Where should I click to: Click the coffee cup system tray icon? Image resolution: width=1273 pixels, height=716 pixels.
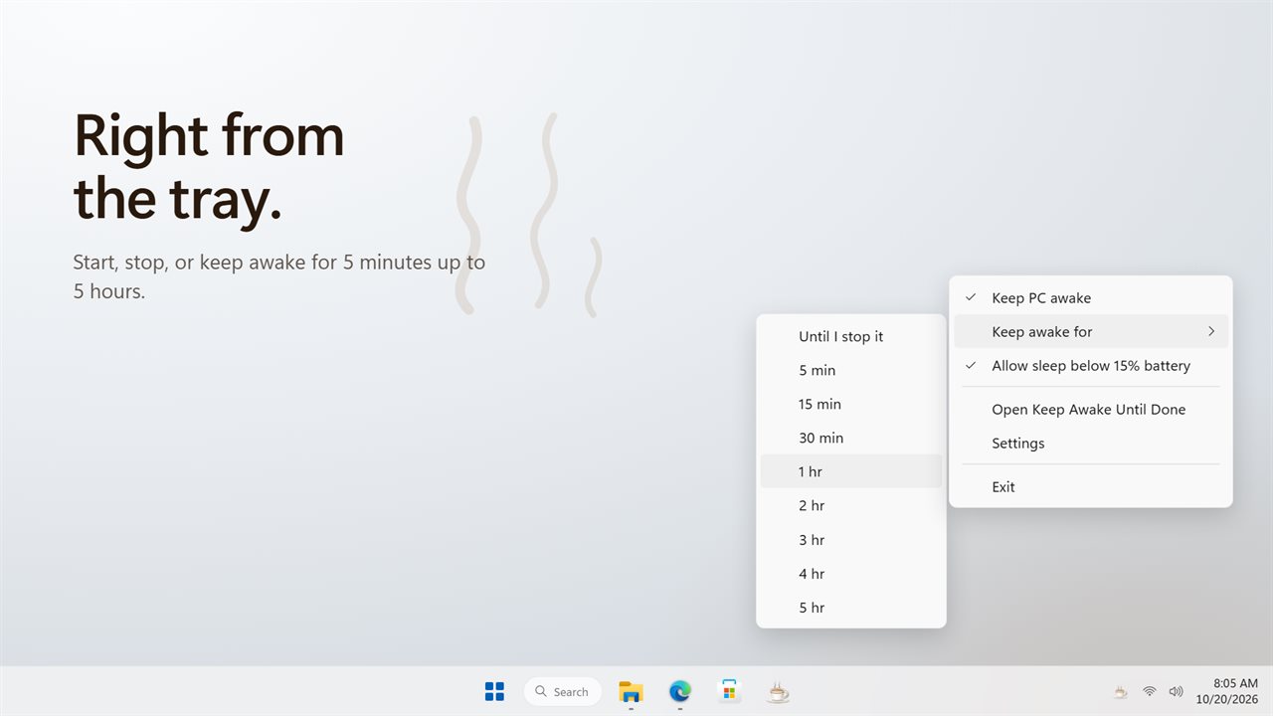1120,691
